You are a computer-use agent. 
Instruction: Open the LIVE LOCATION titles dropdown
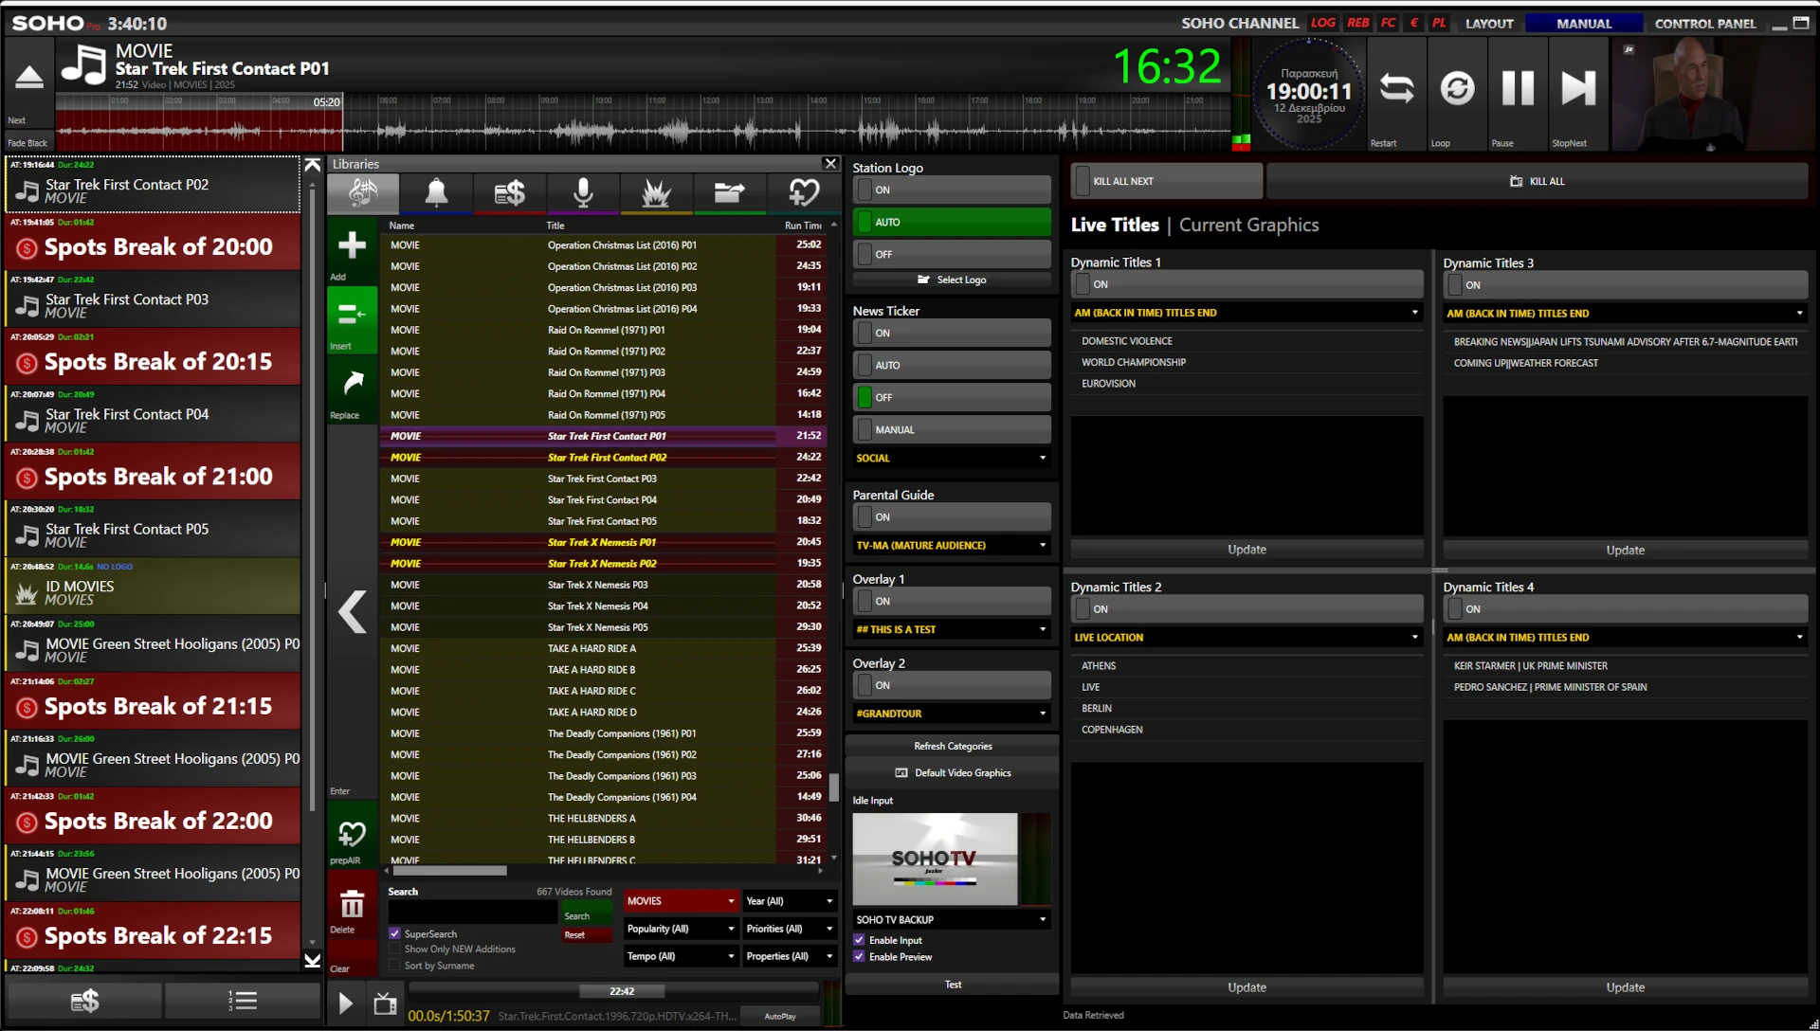pyautogui.click(x=1247, y=638)
